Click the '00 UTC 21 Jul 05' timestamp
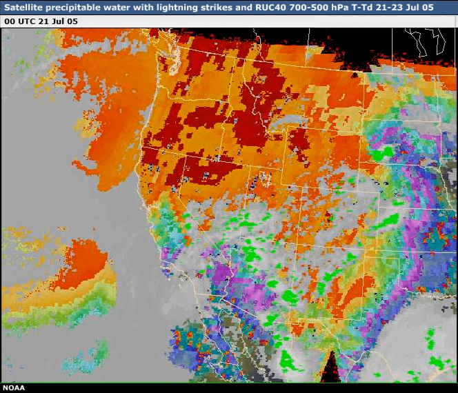458x393 pixels. (x=41, y=21)
